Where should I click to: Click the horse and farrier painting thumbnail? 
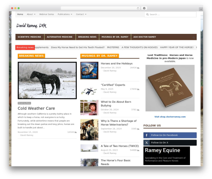[89, 130]
